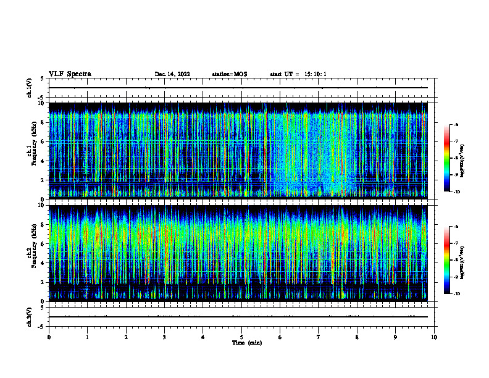Click the "ch.1(V)" waveform axis label

[30, 88]
